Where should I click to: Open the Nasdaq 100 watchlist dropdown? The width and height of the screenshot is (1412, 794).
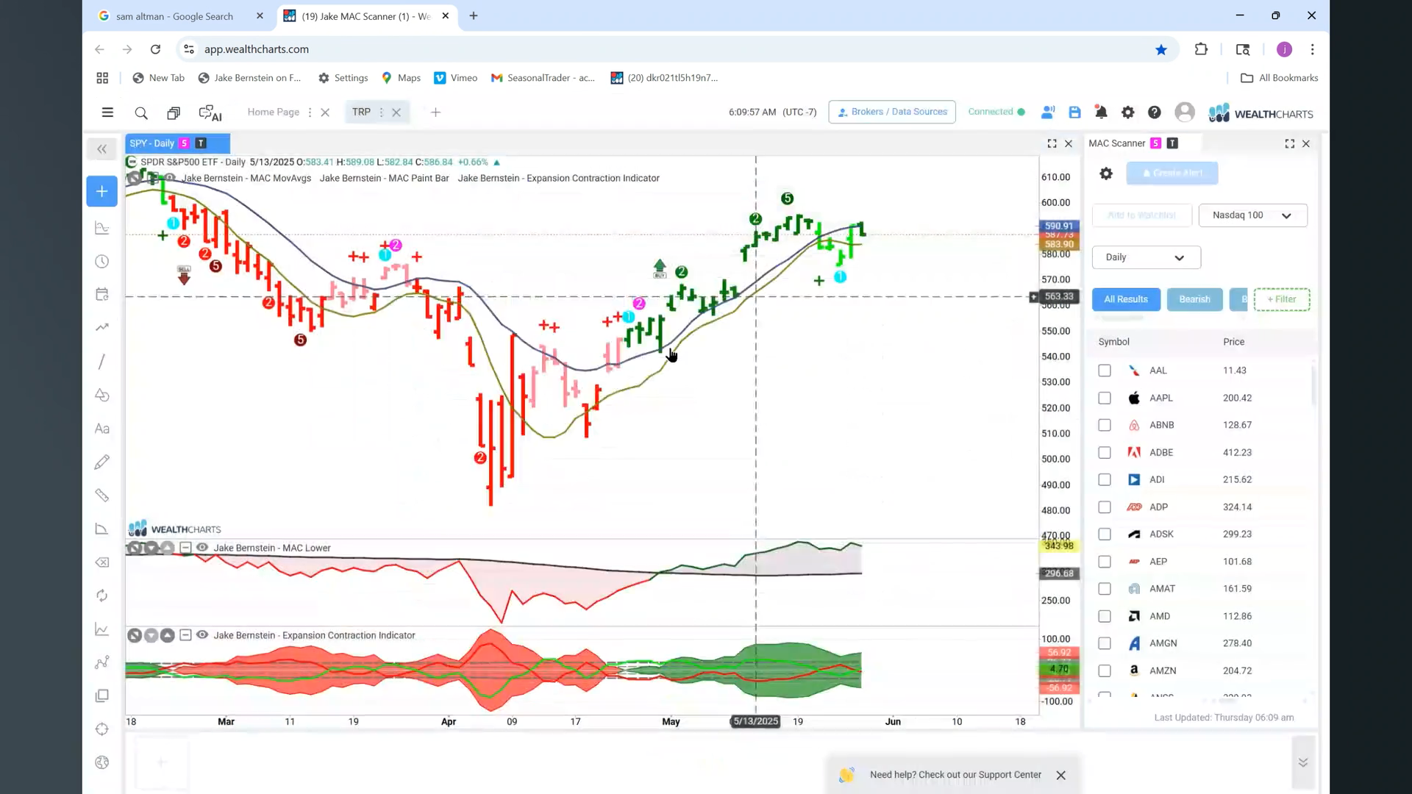point(1252,215)
